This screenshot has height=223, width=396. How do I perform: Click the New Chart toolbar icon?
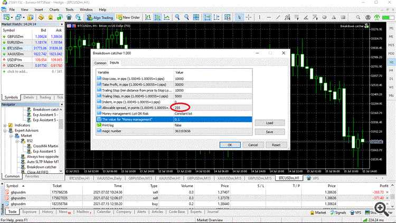(x=6, y=17)
